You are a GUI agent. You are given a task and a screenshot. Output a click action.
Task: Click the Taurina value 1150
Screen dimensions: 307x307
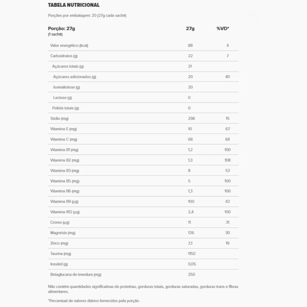192,254
